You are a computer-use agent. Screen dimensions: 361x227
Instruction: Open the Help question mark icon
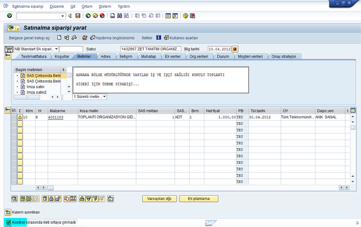(x=185, y=15)
